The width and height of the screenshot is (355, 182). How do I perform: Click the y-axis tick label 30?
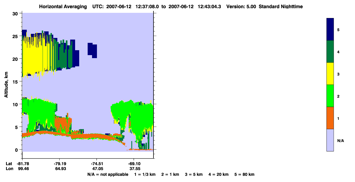(x=16, y=13)
